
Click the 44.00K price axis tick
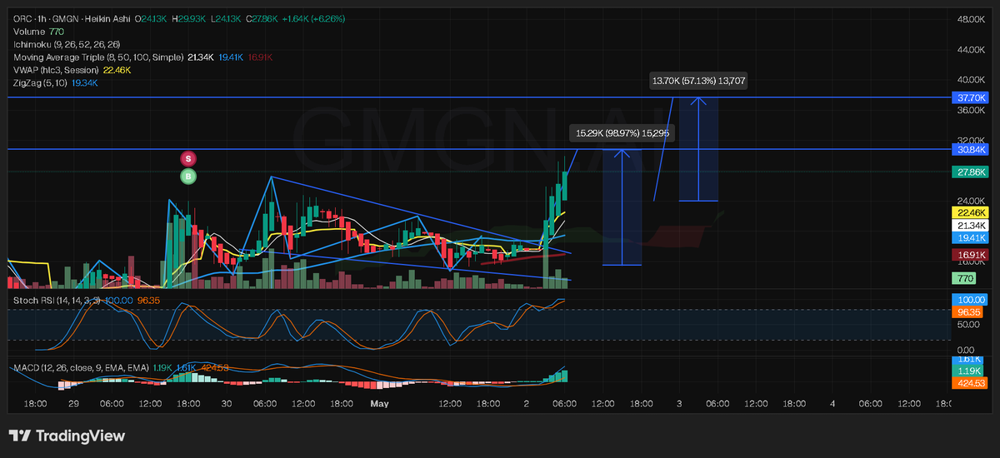click(972, 50)
